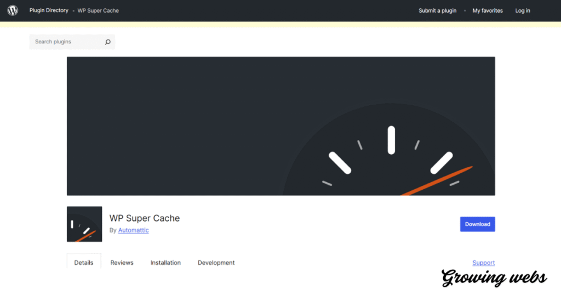Viewport: 561px width, 295px height.
Task: Click the search magnifier icon
Action: (x=108, y=42)
